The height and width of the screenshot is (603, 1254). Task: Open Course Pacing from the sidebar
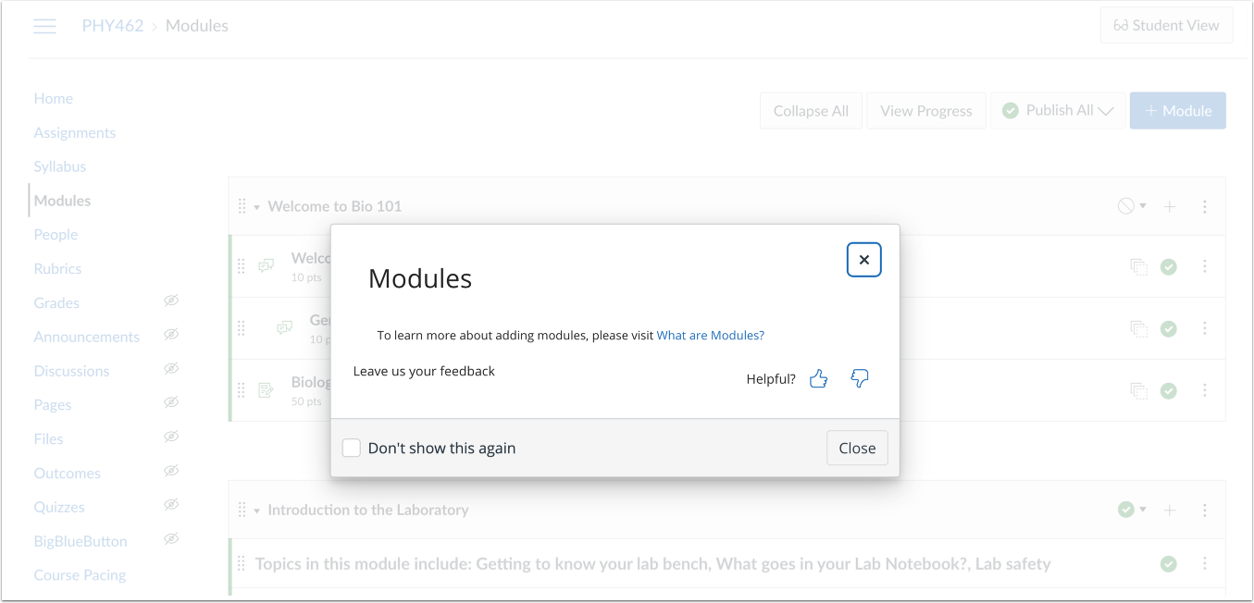pos(80,574)
